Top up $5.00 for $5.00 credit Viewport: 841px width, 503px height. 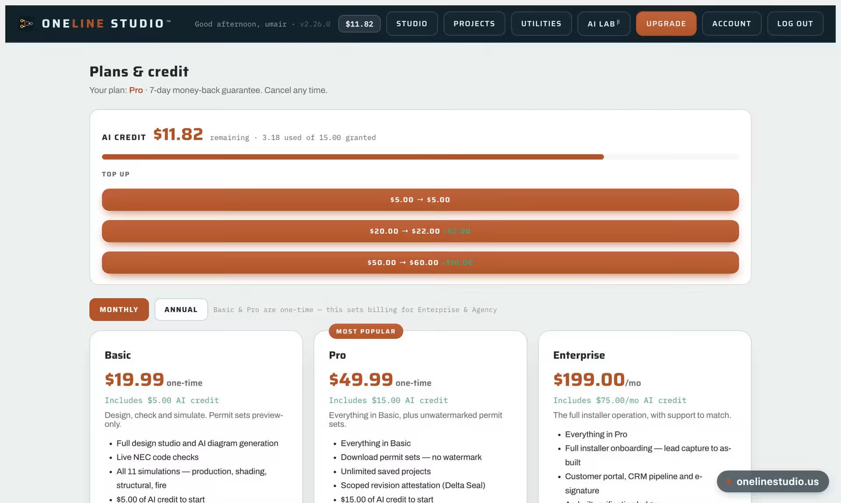point(420,200)
